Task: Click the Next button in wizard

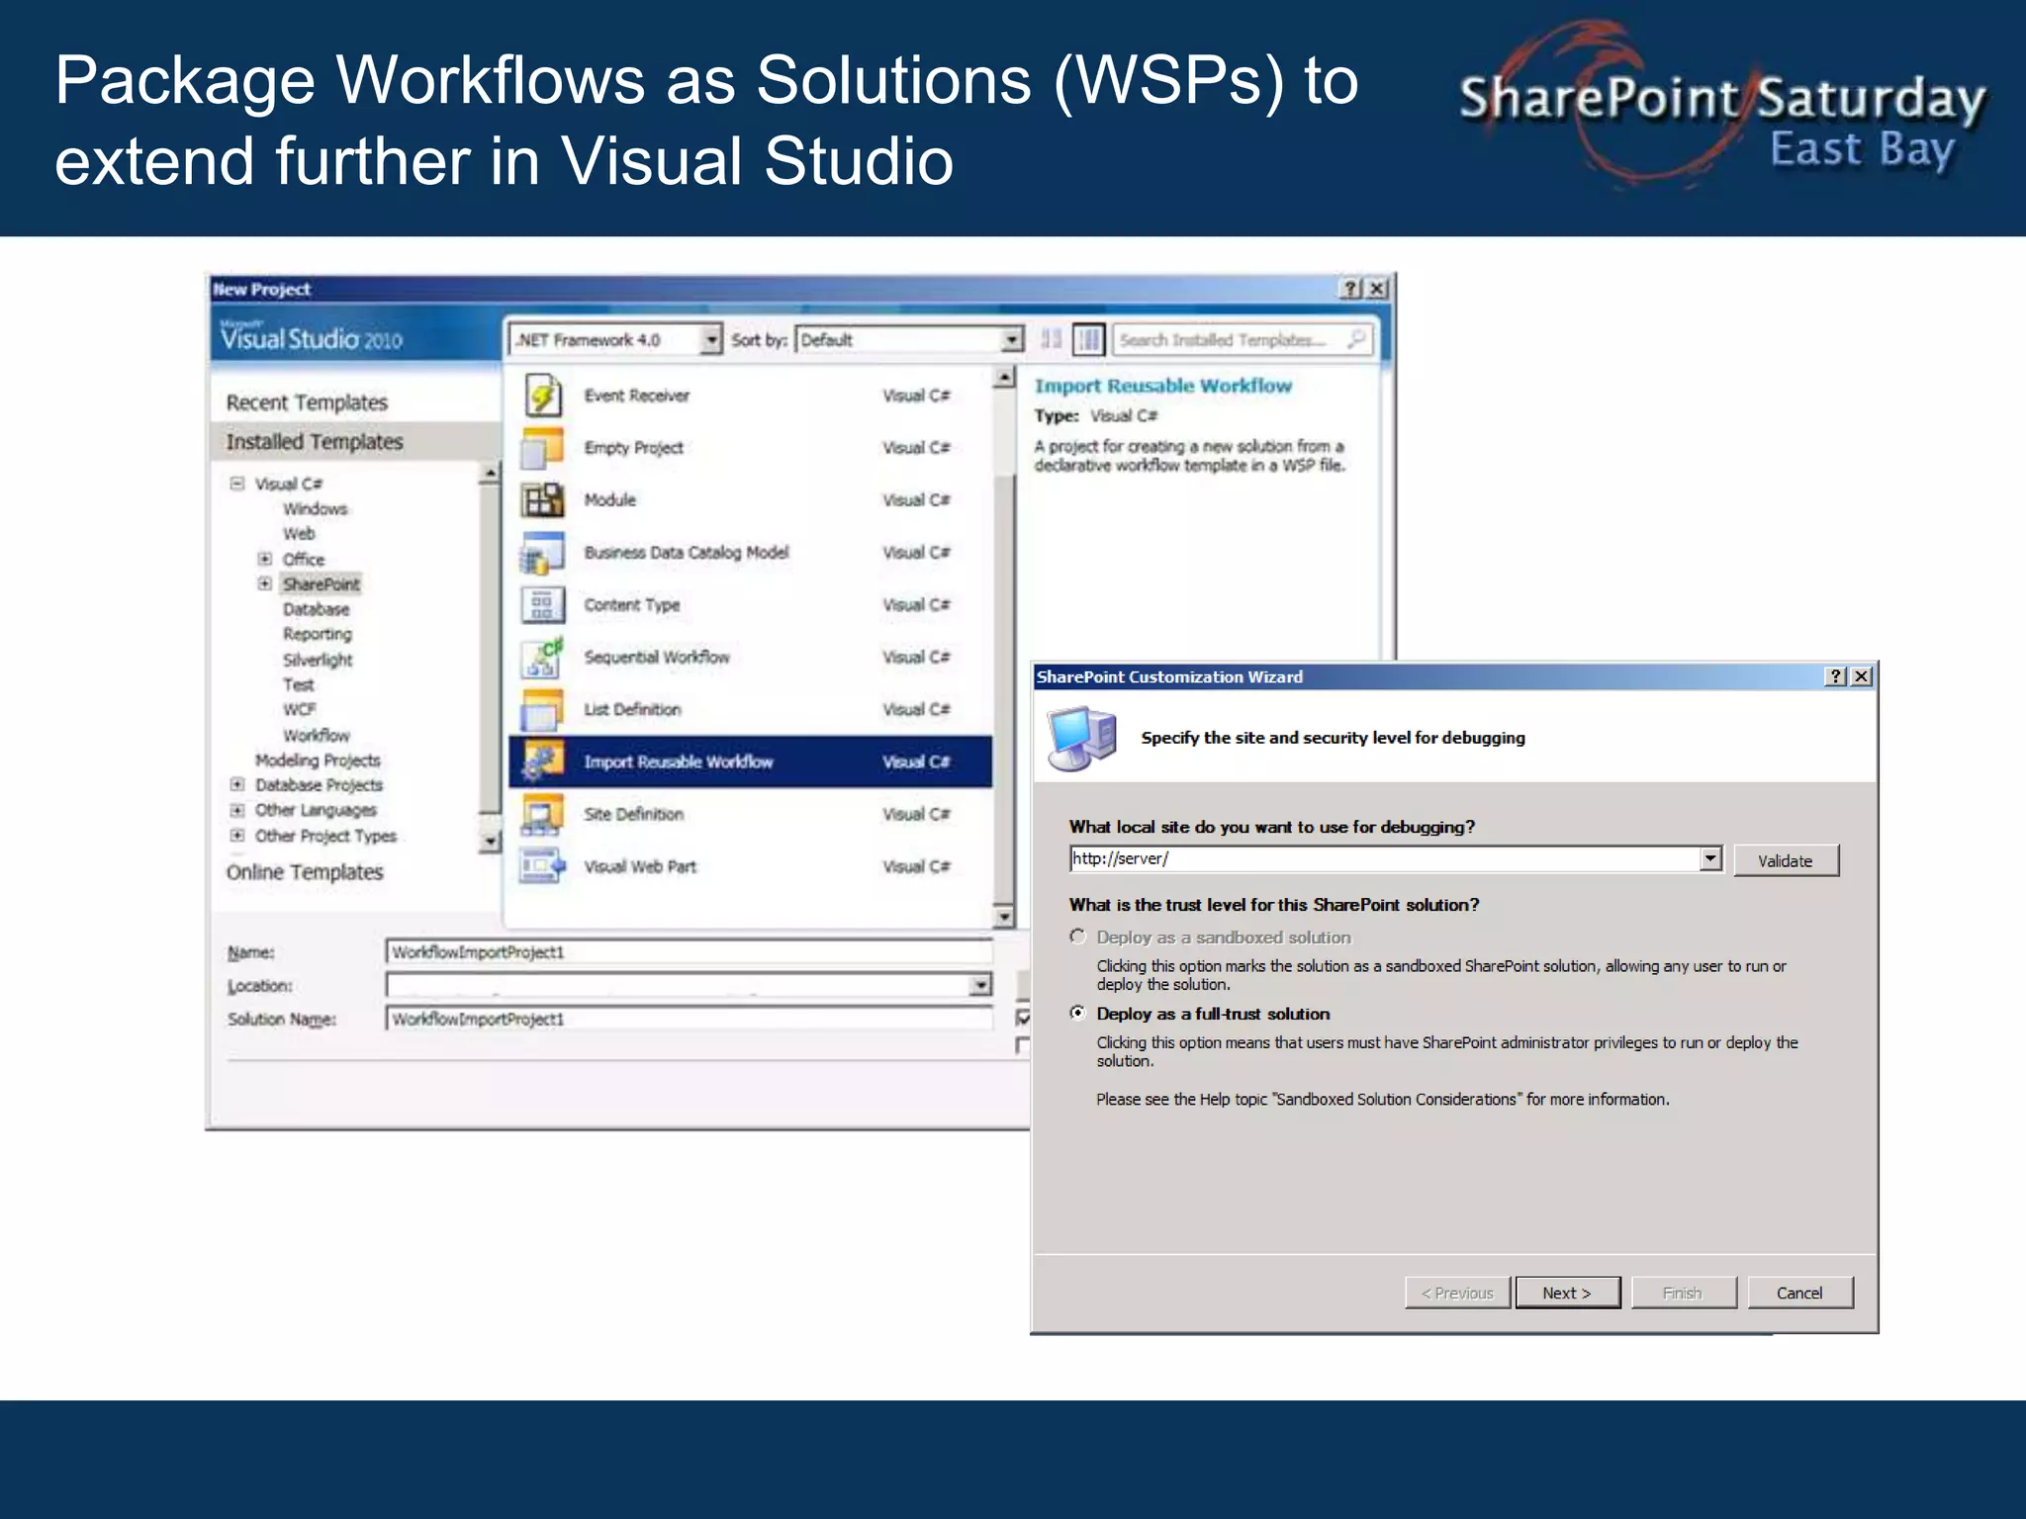Action: pyautogui.click(x=1567, y=1293)
